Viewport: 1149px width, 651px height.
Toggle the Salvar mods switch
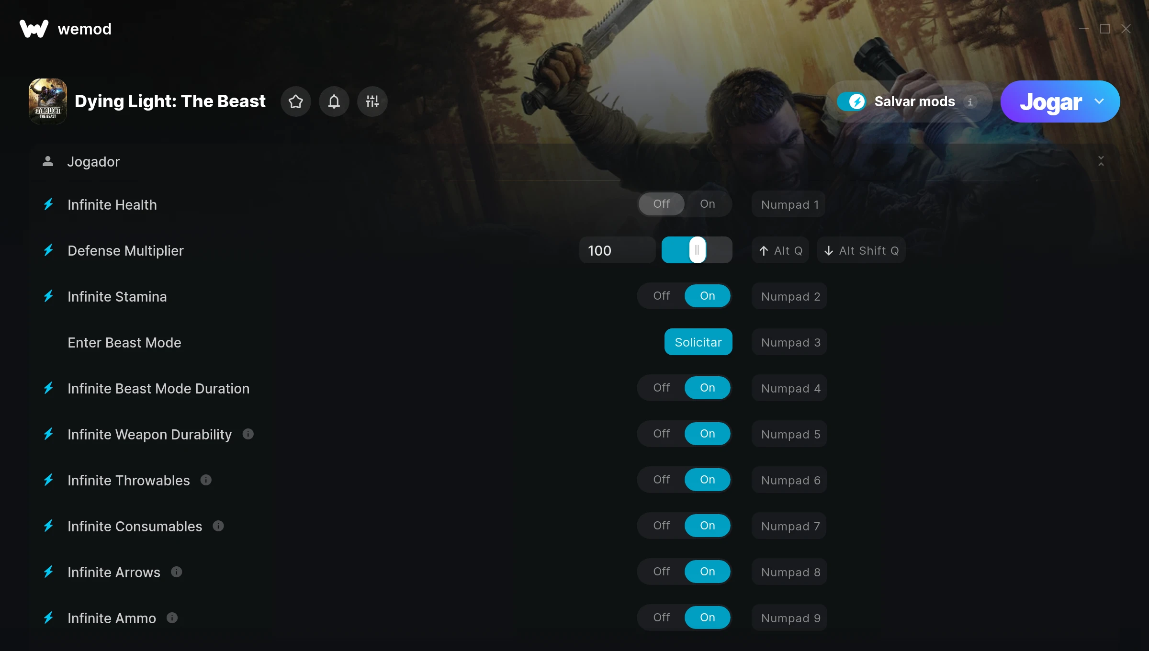(x=851, y=101)
